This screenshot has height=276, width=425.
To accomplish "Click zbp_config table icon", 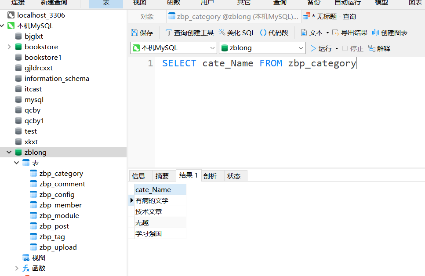I will tap(33, 194).
